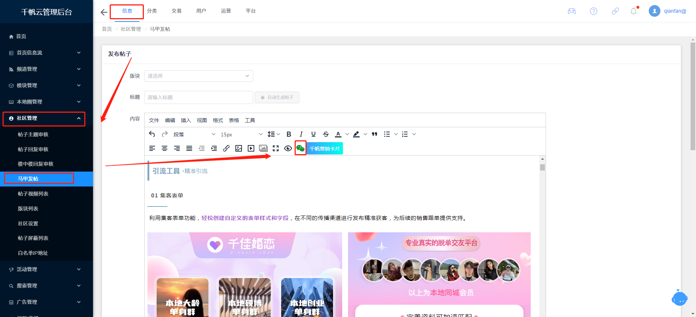Screen dimensions: 696x317
Task: Click the back arrow in header
Action: pos(104,12)
